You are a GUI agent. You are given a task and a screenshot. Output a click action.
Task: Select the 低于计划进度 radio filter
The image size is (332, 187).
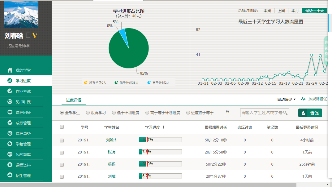point(114,113)
